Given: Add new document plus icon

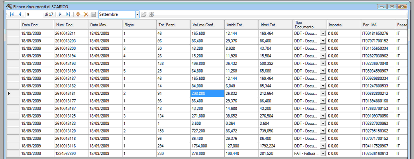Looking at the screenshot, I should (x=78, y=14).
